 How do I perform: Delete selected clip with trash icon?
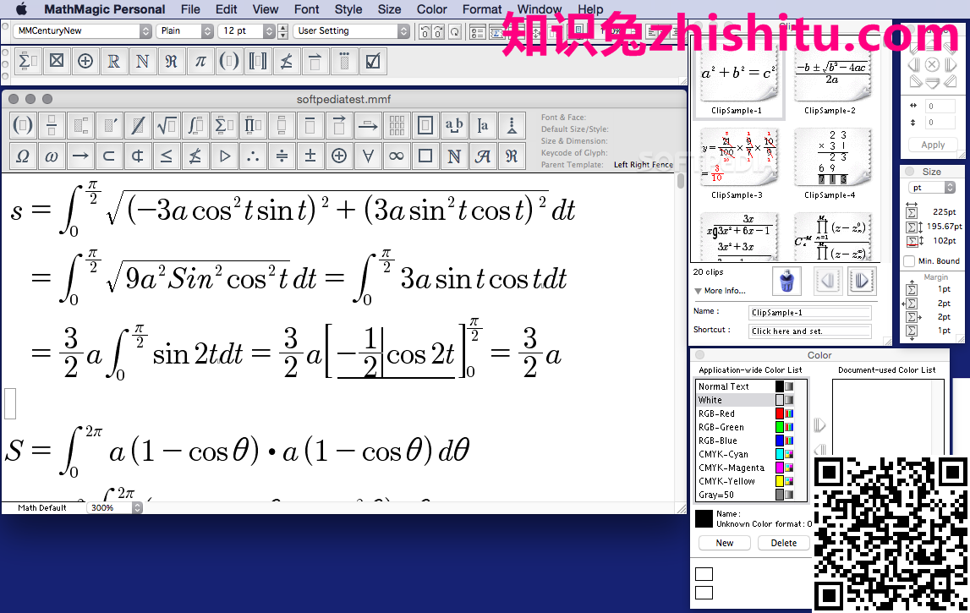786,282
